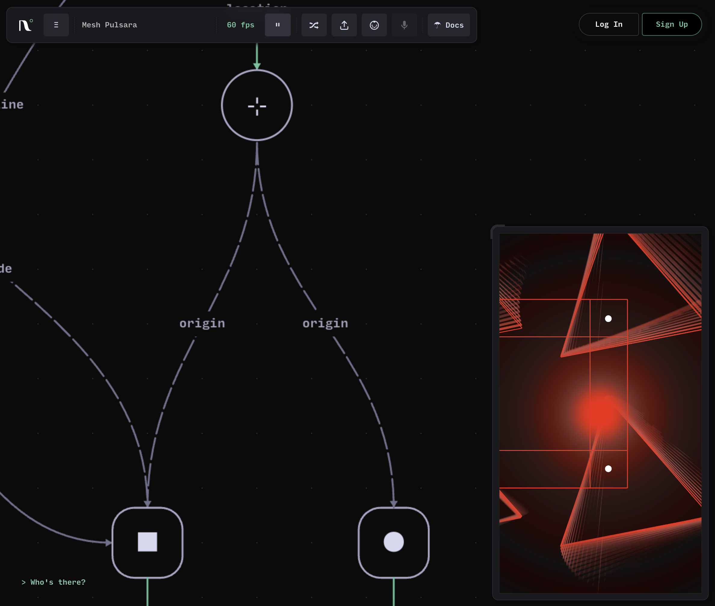The width and height of the screenshot is (715, 606).
Task: Click lower white dot in preview
Action: click(608, 469)
